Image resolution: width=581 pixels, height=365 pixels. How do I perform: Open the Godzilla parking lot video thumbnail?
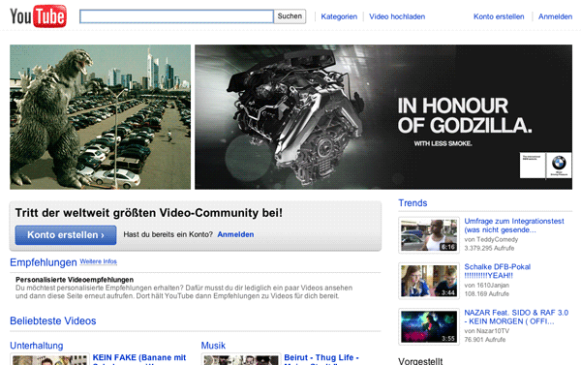(100, 117)
